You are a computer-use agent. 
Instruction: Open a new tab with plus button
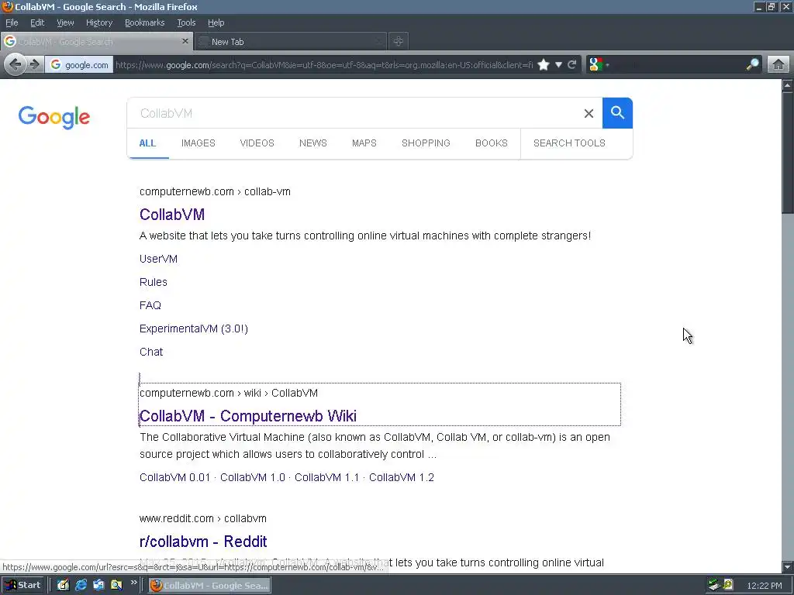pyautogui.click(x=399, y=42)
